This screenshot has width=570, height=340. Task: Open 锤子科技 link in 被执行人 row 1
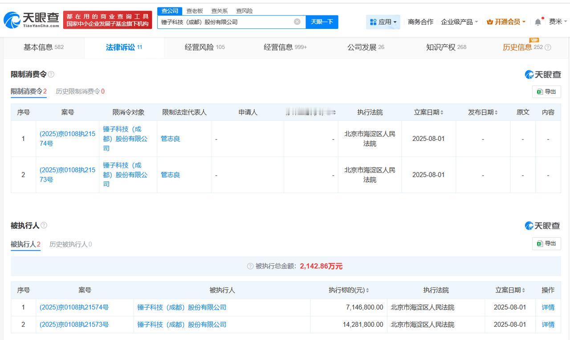[x=182, y=307]
